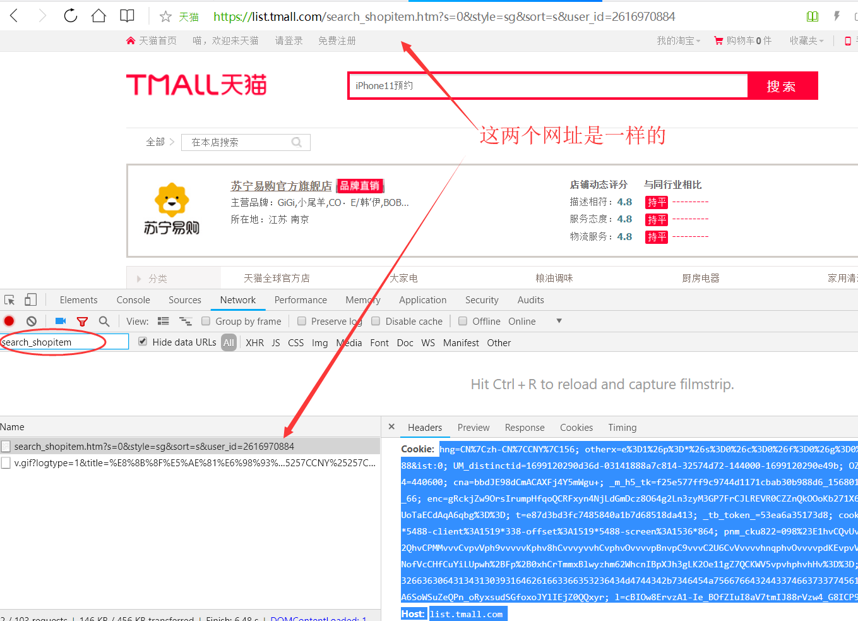Bookmark page with star icon
Image resolution: width=858 pixels, height=621 pixels.
[x=165, y=16]
